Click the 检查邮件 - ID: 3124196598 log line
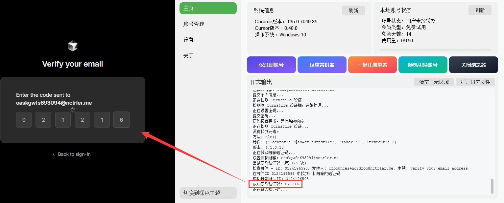The height and width of the screenshot is (203, 504). pos(360,169)
